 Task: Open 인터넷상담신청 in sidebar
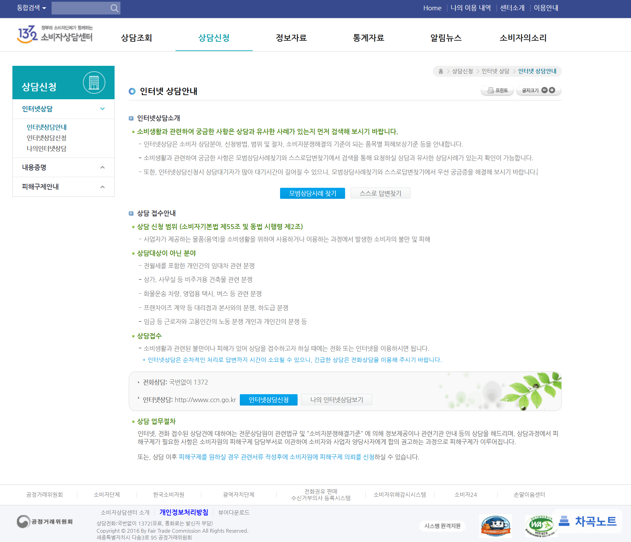[46, 138]
